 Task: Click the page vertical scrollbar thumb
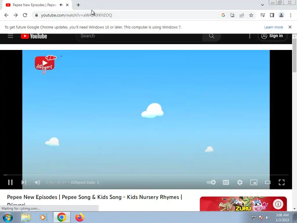point(294,55)
